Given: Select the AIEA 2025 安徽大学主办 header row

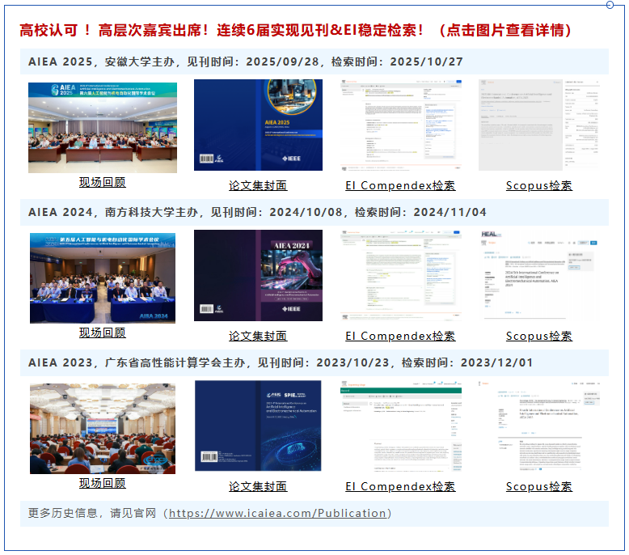Looking at the screenshot, I should pyautogui.click(x=314, y=61).
